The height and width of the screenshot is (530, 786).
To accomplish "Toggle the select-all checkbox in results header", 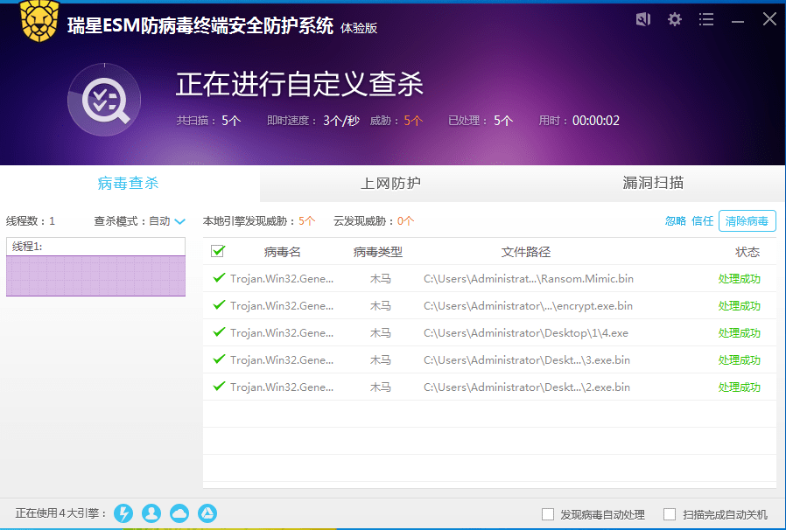I will click(218, 251).
